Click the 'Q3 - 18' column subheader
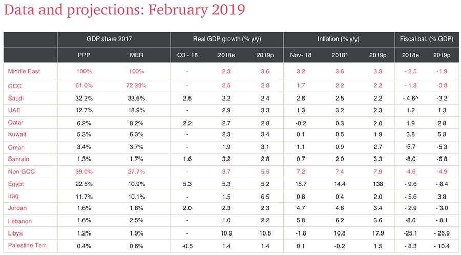The width and height of the screenshot is (461, 255). 186,55
